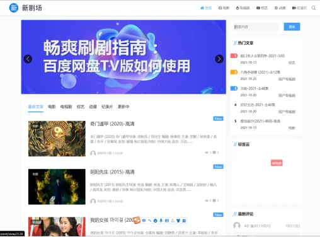Click 国产电视剧 tag beside 2021-10-25

click(x=287, y=79)
